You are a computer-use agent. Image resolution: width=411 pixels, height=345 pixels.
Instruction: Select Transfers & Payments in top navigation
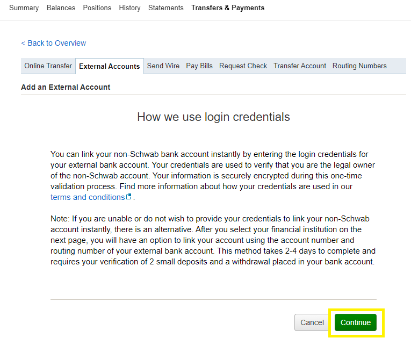227,8
